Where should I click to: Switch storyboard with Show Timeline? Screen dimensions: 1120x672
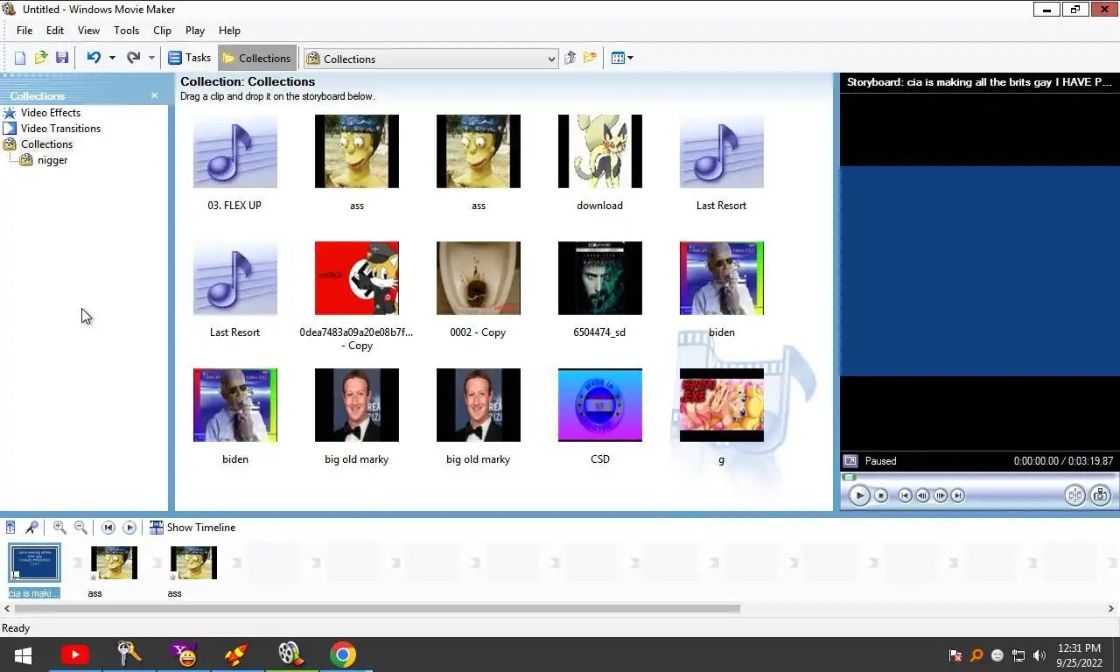[192, 528]
